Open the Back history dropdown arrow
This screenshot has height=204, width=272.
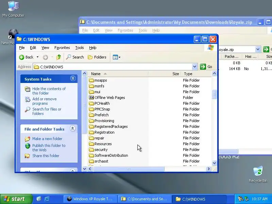37,57
